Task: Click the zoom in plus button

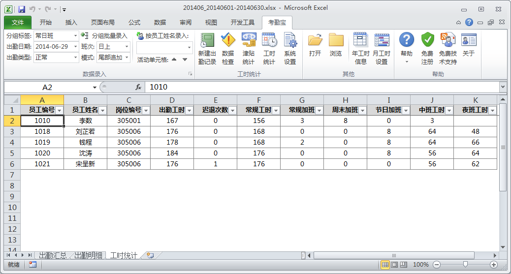Action: (x=494, y=265)
